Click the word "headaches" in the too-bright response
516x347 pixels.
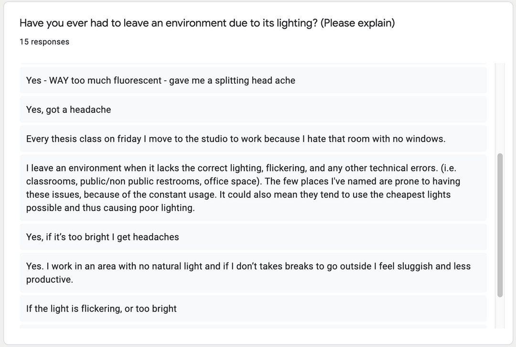pyautogui.click(x=156, y=237)
